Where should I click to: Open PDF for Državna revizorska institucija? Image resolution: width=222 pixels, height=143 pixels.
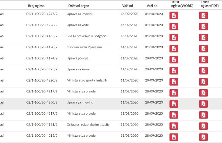click(x=203, y=126)
